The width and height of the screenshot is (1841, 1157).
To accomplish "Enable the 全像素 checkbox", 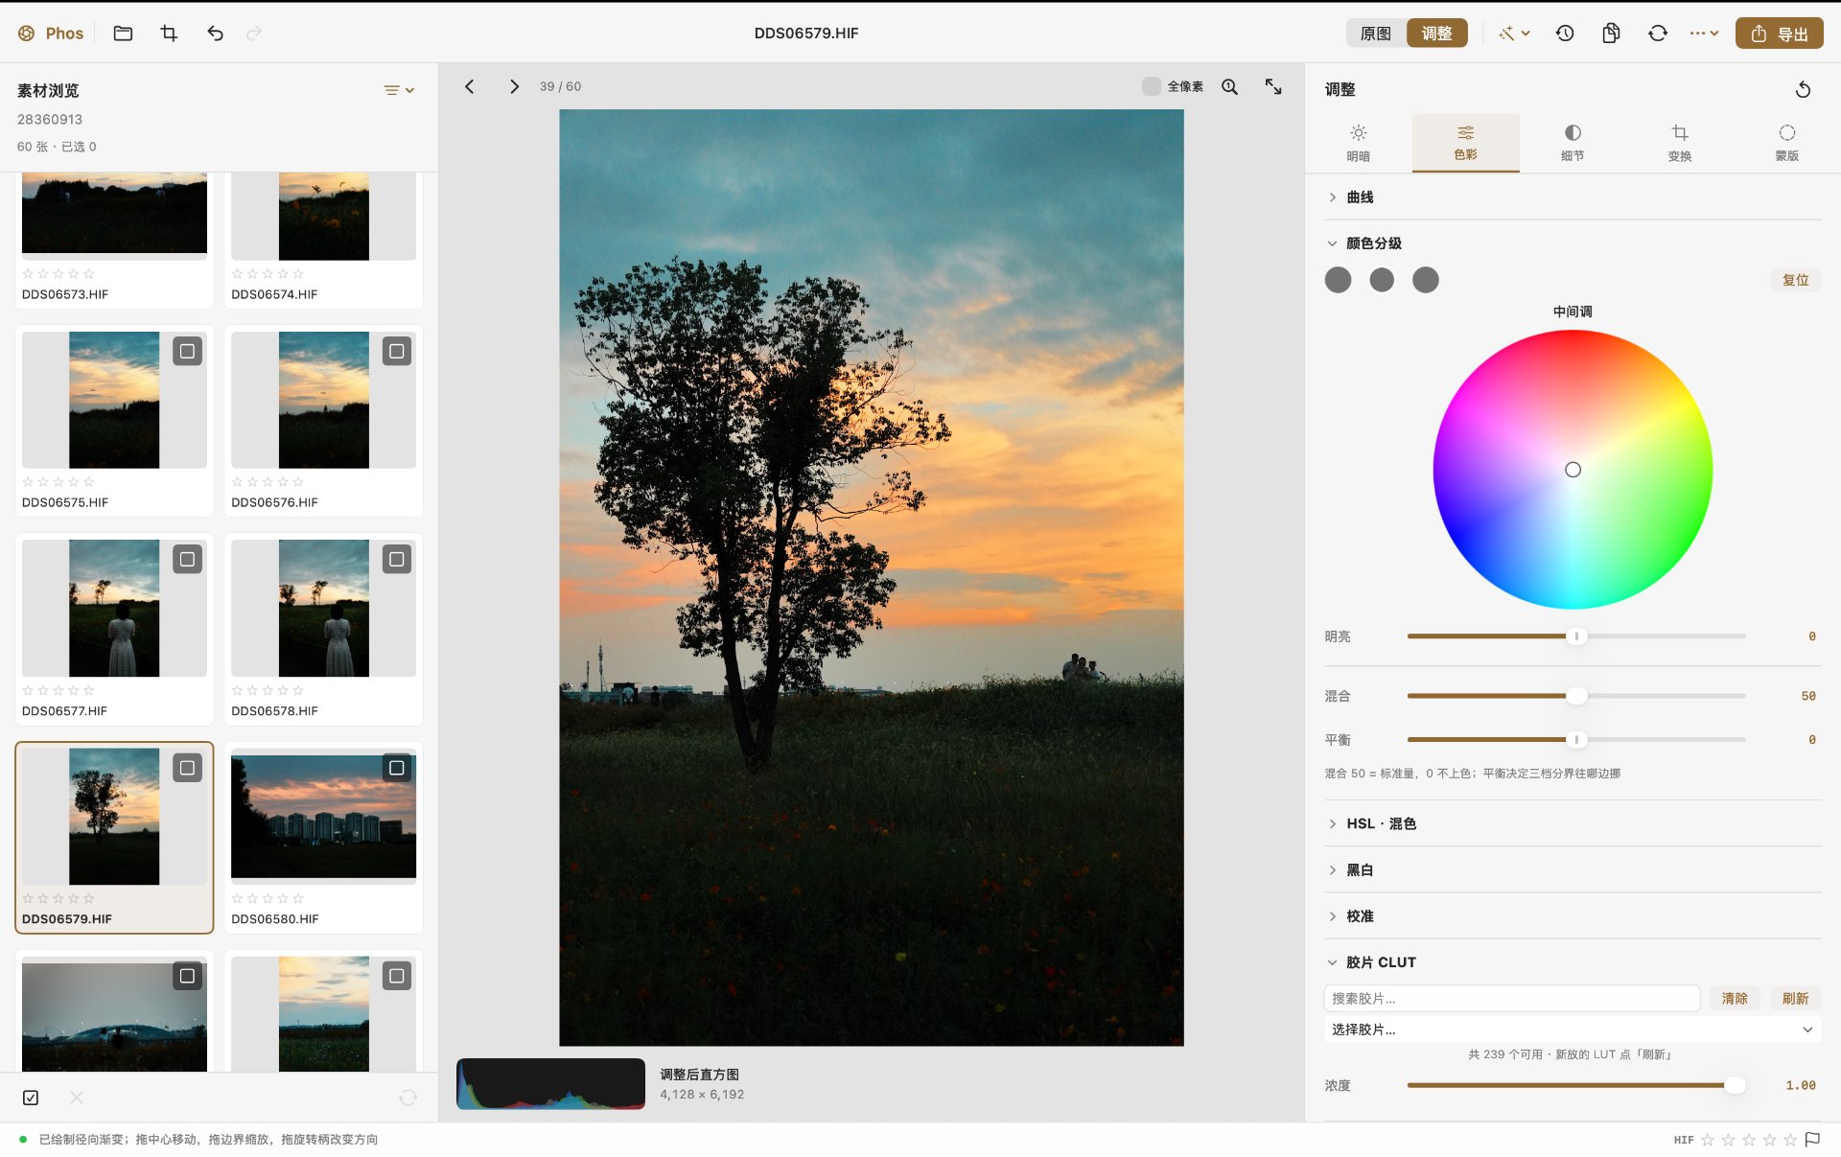I will (x=1152, y=86).
